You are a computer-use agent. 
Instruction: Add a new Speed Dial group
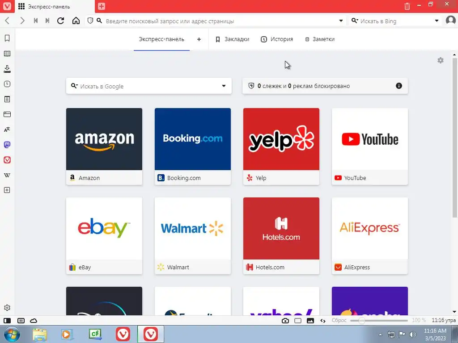199,39
